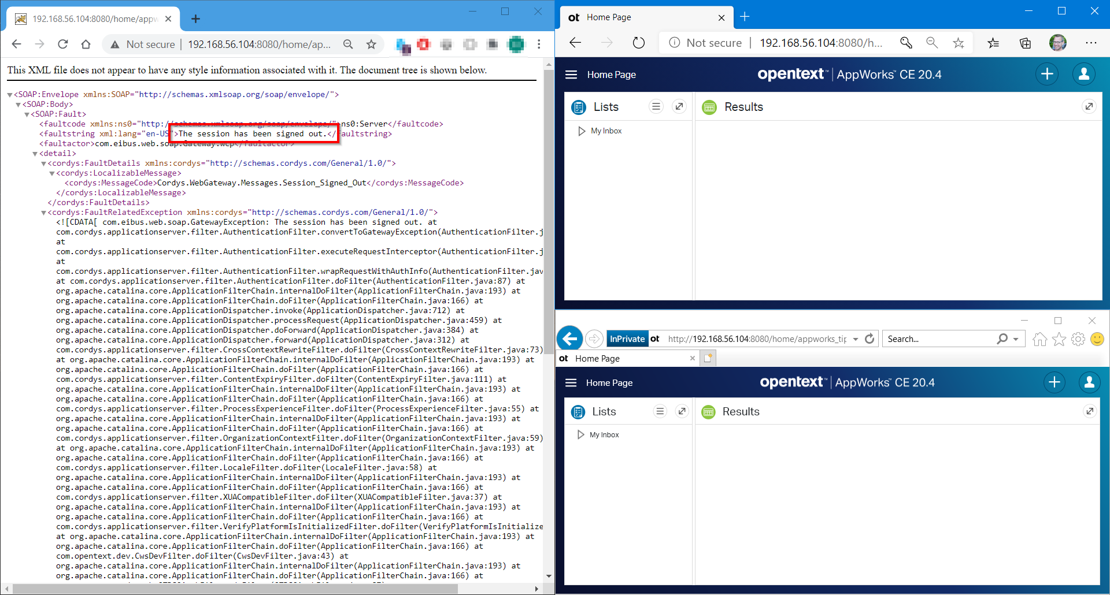Select Home Page tab in Internet Explorer
Image resolution: width=1110 pixels, height=595 pixels.
tap(628, 358)
